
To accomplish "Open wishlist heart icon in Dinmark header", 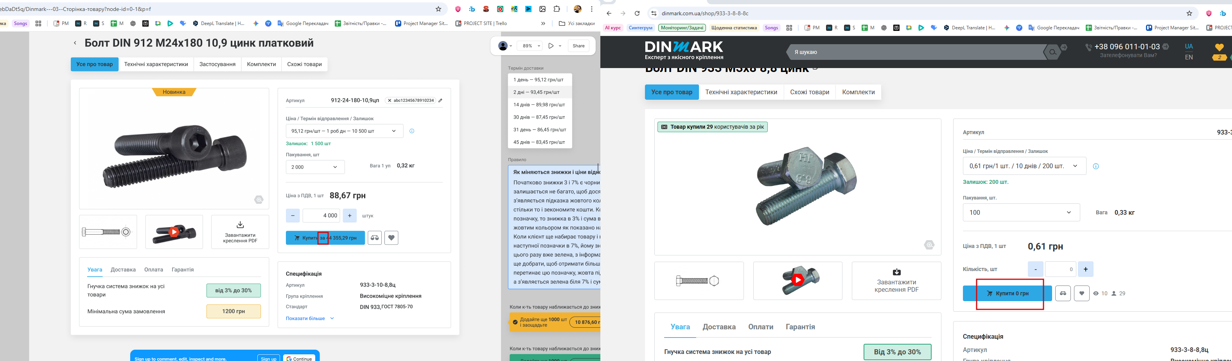I will tap(1219, 47).
